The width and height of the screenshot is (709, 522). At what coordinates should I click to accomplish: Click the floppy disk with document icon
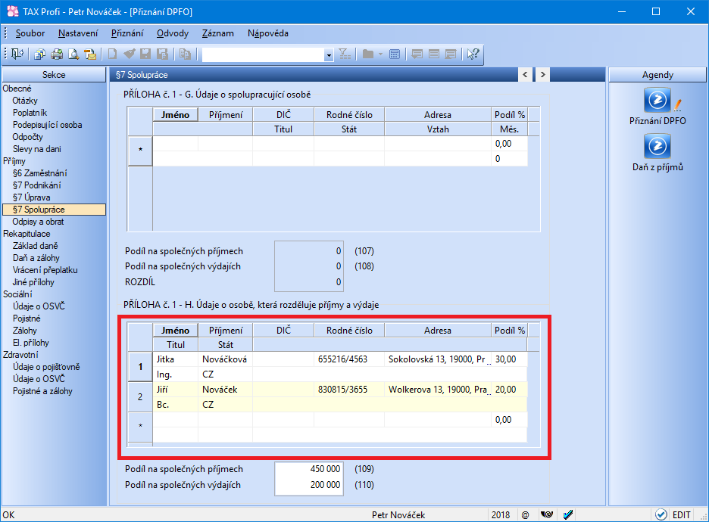coord(162,54)
